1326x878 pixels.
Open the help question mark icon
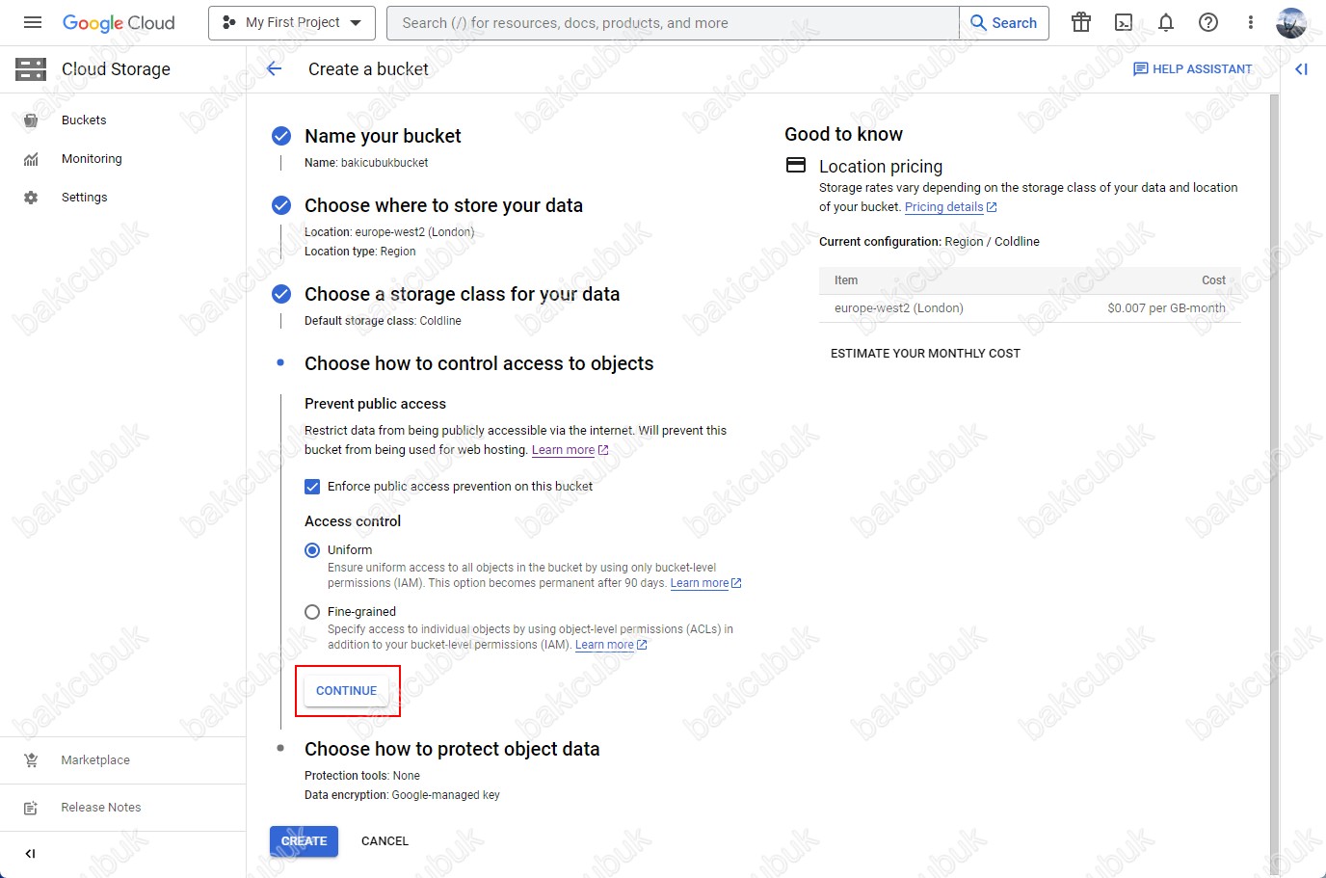[x=1208, y=22]
